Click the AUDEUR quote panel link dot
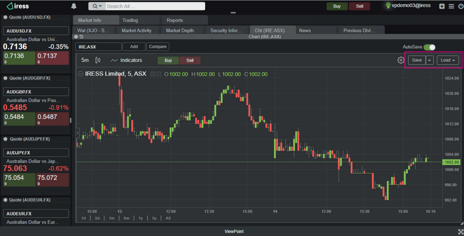Image resolution: width=464 pixels, height=236 pixels. pyautogui.click(x=5, y=200)
